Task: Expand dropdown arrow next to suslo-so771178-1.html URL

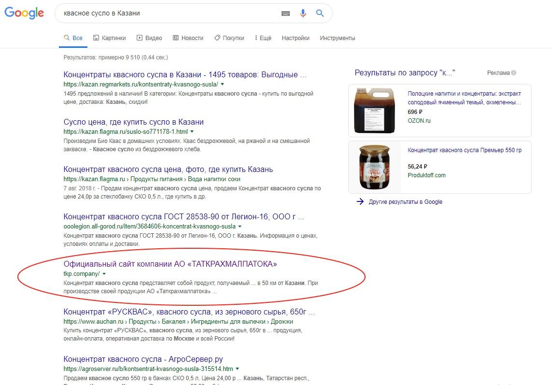Action: tap(192, 131)
